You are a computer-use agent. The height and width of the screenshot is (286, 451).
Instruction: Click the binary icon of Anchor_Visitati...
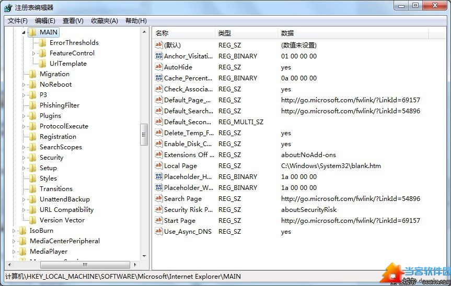pyautogui.click(x=159, y=56)
